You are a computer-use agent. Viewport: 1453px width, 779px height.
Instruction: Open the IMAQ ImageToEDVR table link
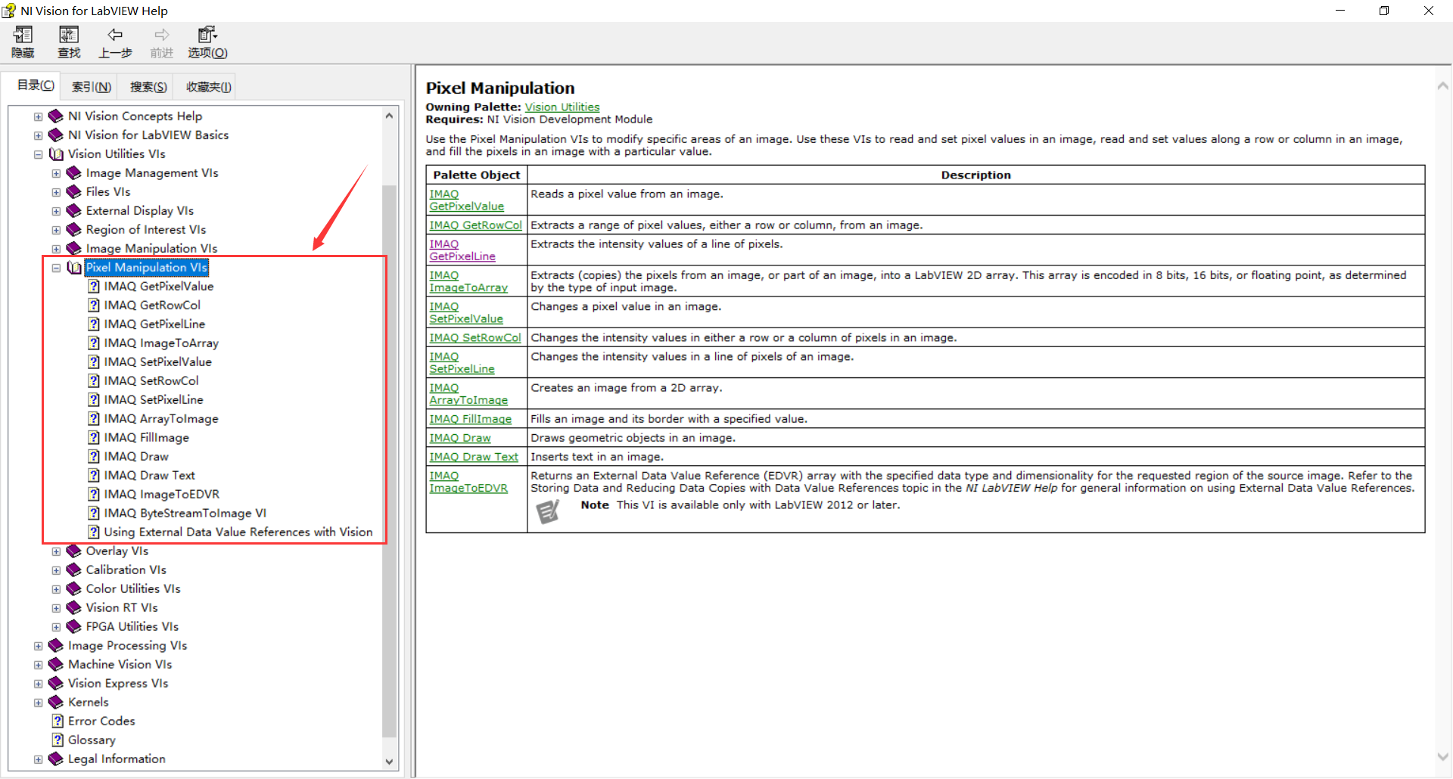(468, 482)
